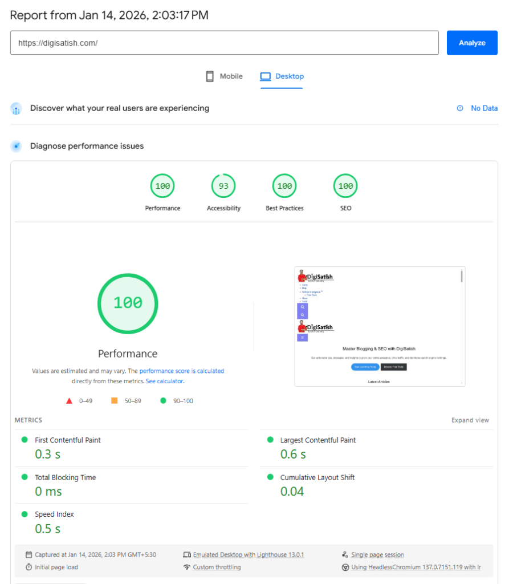This screenshot has height=584, width=509.
Task: Click the Largest Contentful Paint label
Action: pyautogui.click(x=318, y=440)
